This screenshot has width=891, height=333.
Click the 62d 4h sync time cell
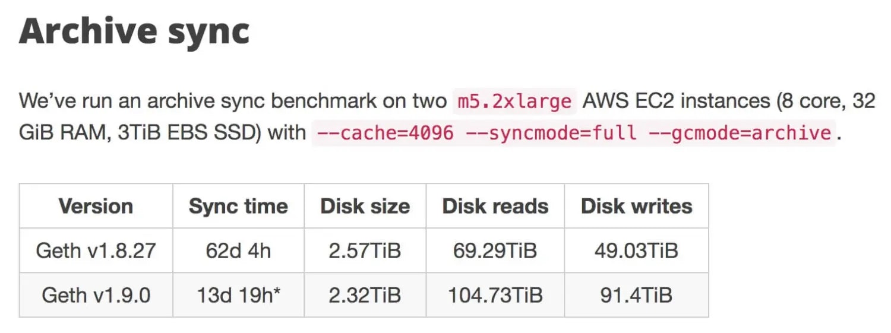pos(238,250)
